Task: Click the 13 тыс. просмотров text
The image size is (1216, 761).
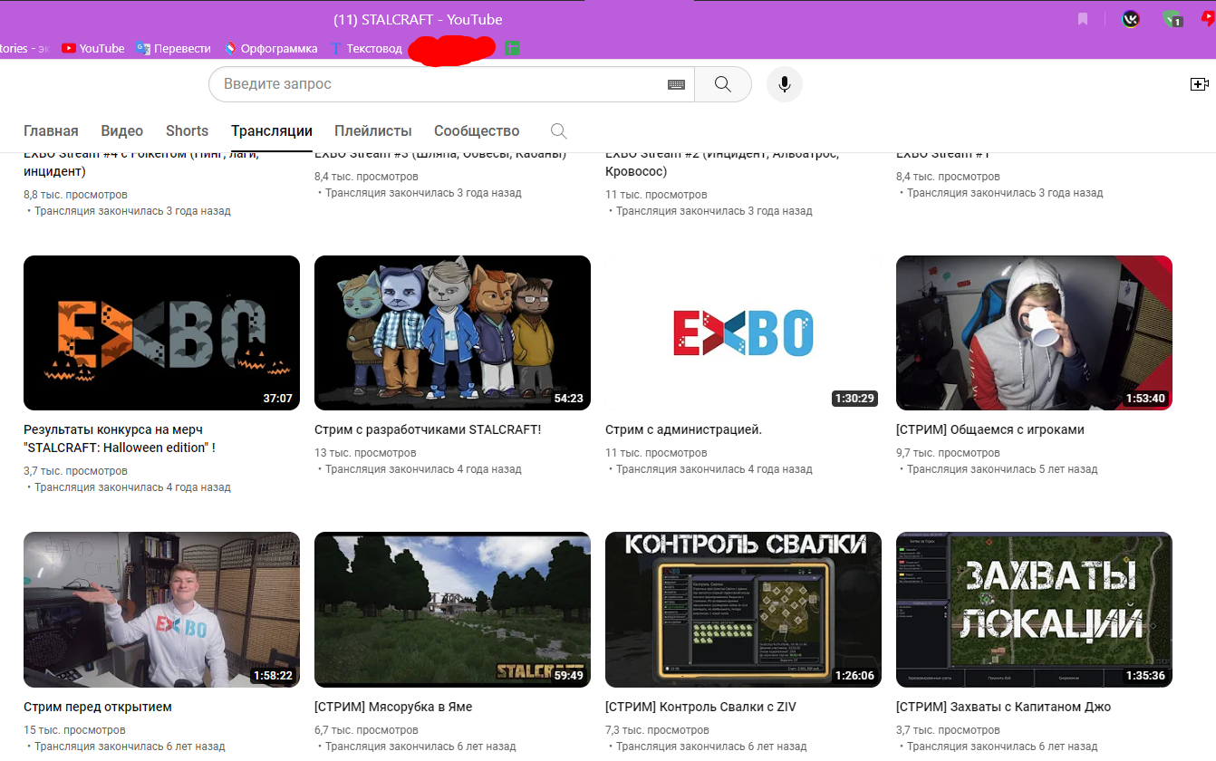Action: (365, 453)
